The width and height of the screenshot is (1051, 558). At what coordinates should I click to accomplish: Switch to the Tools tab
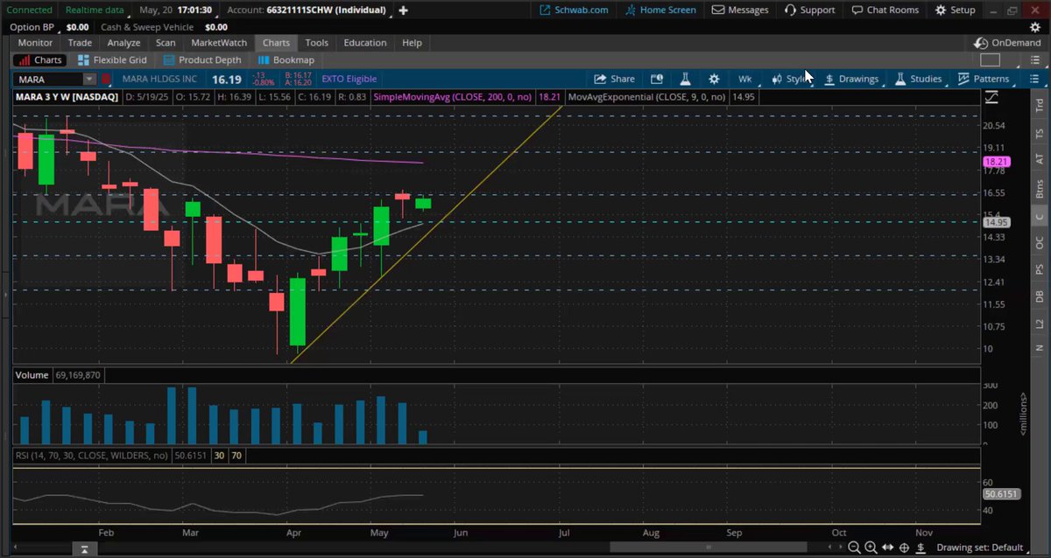point(317,42)
